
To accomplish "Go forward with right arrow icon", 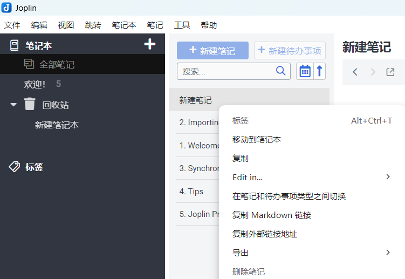I will (373, 72).
